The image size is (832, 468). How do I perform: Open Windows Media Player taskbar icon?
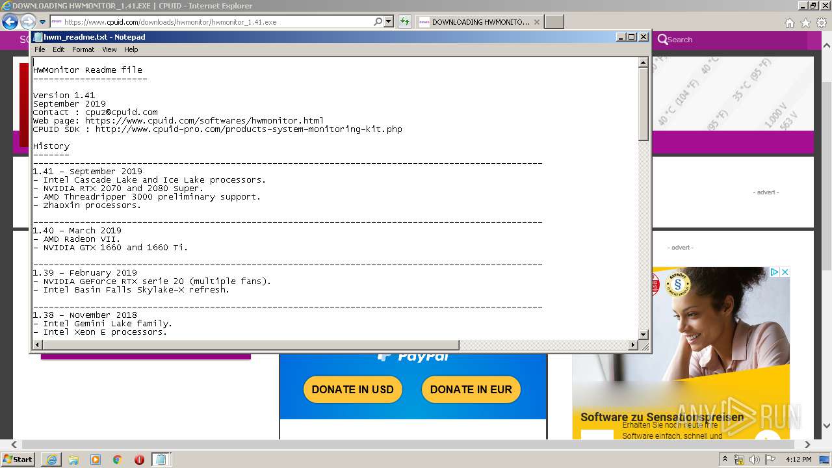pyautogui.click(x=96, y=460)
